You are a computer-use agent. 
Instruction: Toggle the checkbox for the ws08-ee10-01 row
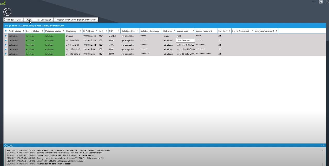coord(6,45)
